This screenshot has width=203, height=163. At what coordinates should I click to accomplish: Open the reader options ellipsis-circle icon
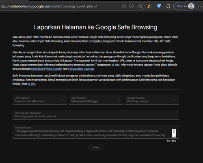[x=132, y=6]
